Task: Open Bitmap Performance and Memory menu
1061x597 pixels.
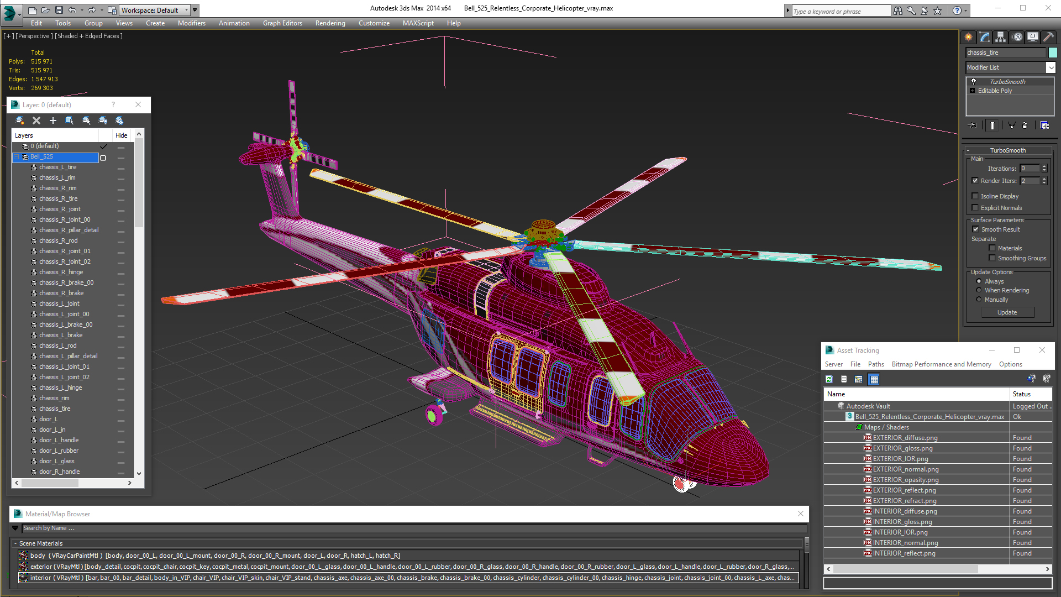Action: click(x=941, y=364)
